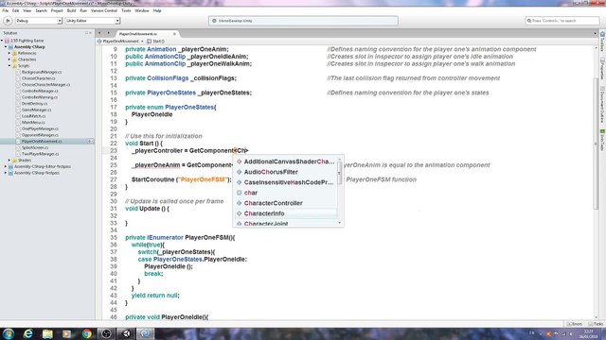The height and width of the screenshot is (340, 606).
Task: Choose CharacterInfo from the autocomplete list
Action: pyautogui.click(x=286, y=213)
